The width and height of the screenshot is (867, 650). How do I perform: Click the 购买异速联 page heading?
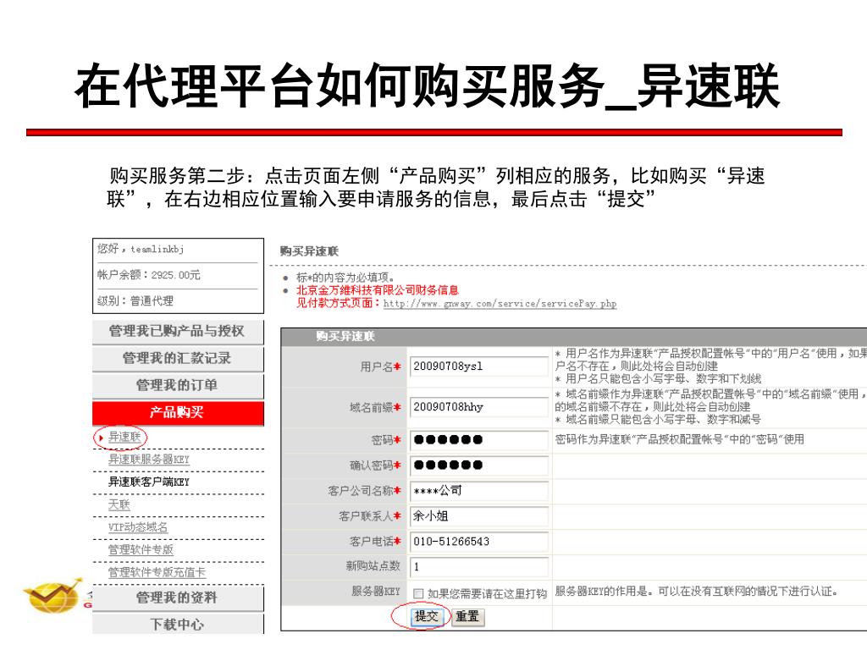pyautogui.click(x=309, y=251)
